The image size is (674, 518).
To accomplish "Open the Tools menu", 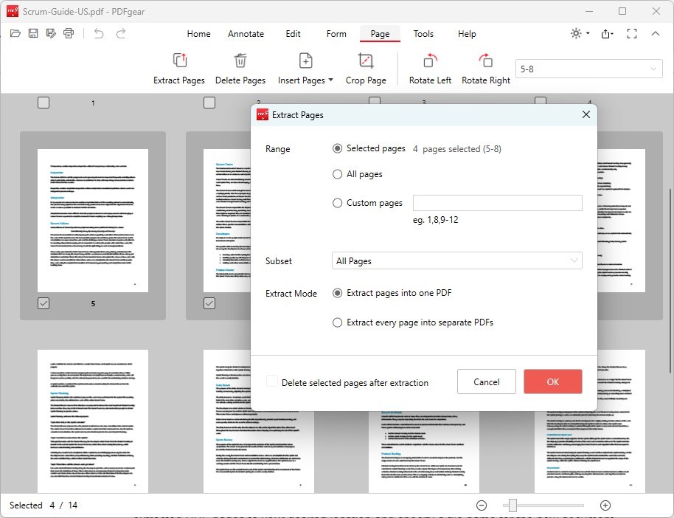I will click(423, 34).
